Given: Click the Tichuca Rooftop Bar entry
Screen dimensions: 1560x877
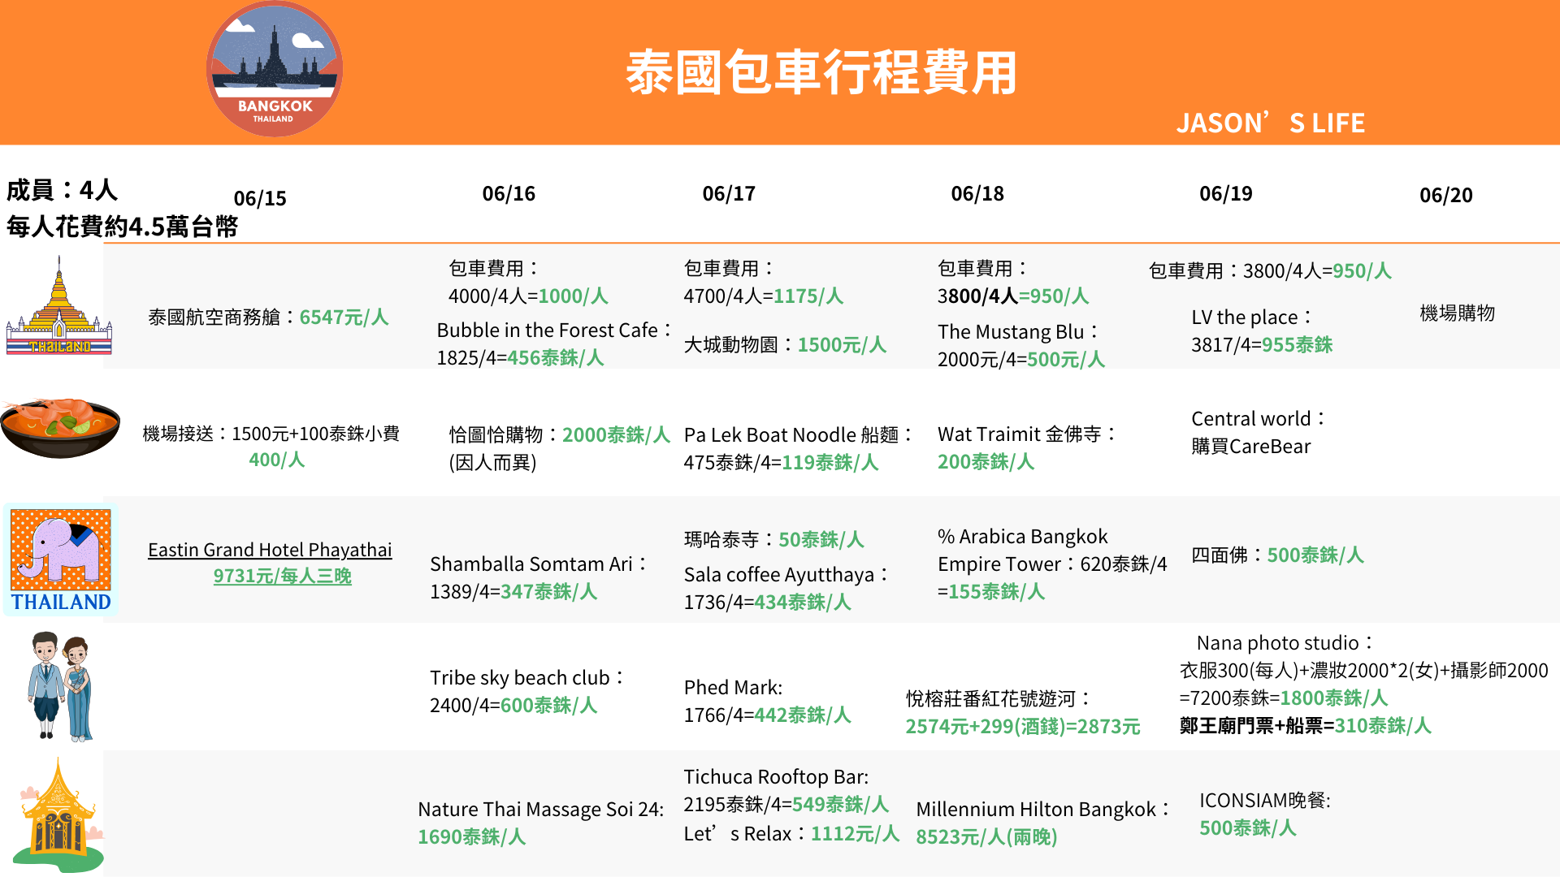Looking at the screenshot, I should click(x=775, y=777).
